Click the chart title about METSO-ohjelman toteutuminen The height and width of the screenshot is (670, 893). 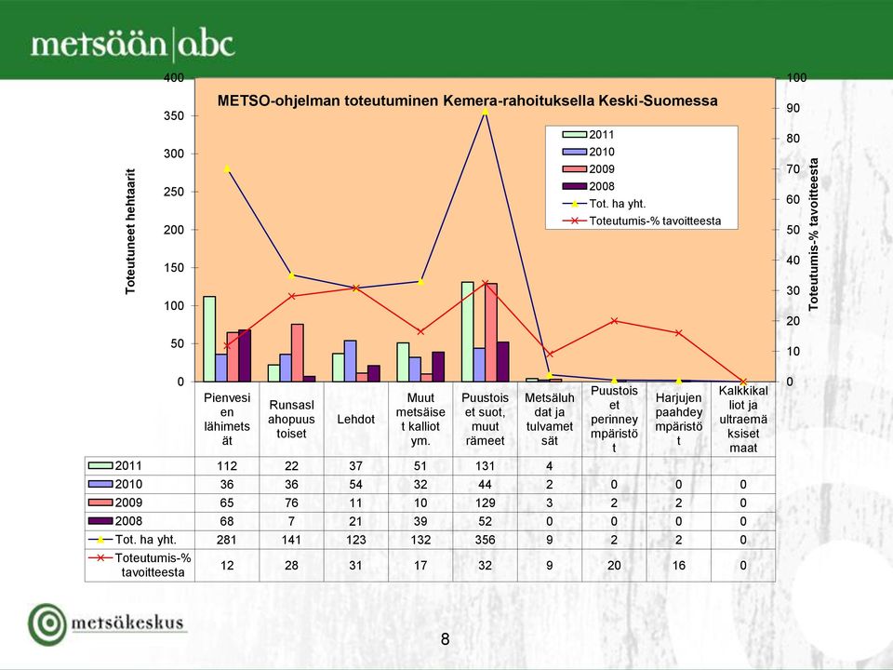[467, 100]
